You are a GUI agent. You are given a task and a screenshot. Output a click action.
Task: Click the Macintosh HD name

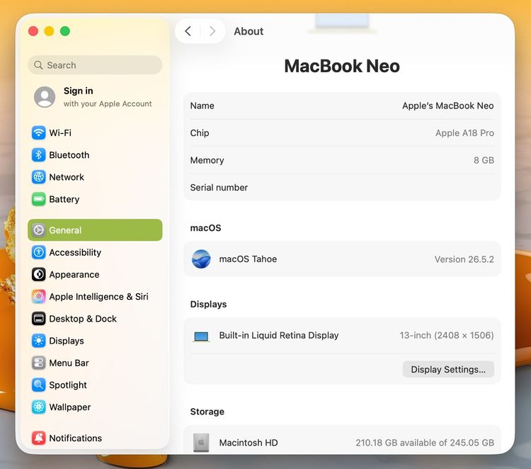249,443
